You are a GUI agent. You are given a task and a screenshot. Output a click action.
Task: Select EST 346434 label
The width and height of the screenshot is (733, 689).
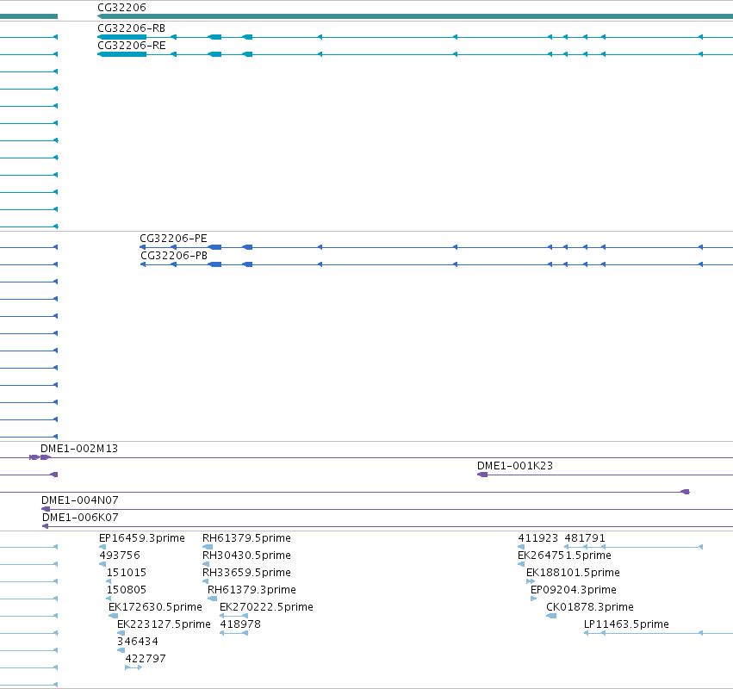[x=138, y=642]
